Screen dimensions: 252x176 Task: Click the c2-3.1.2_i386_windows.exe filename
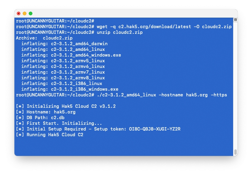click(x=84, y=89)
